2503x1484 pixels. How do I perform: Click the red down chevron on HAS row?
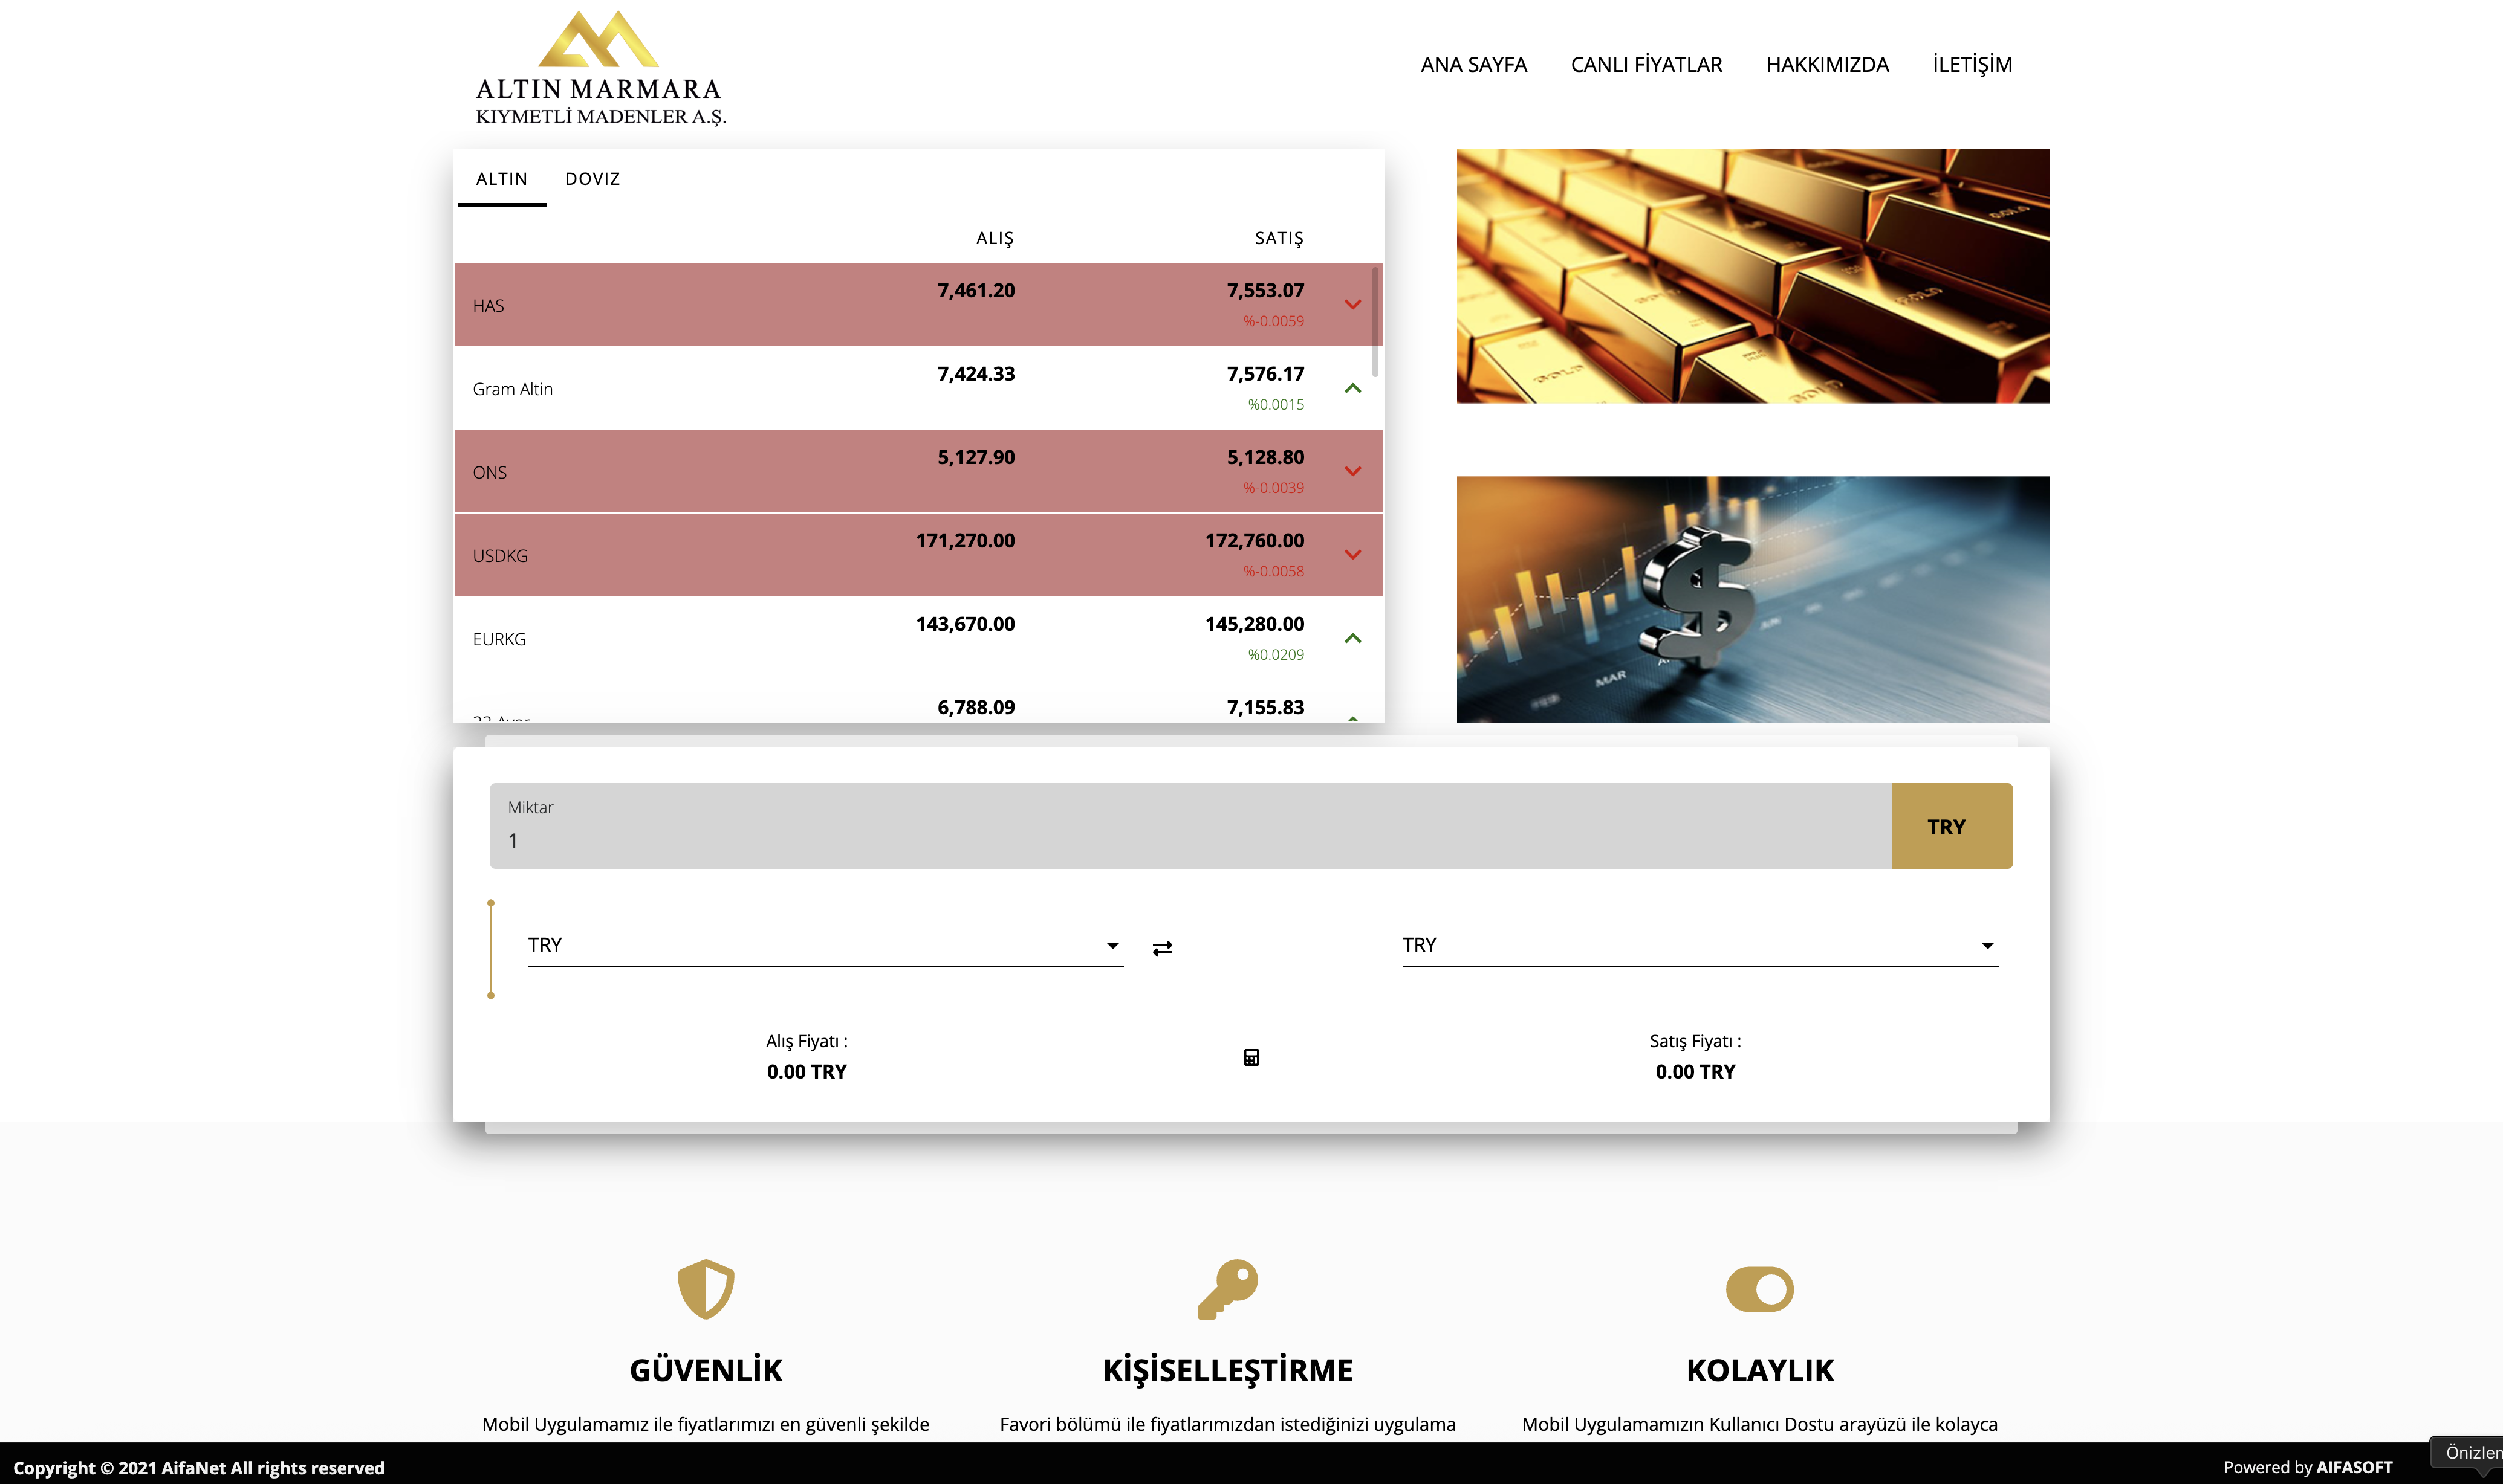click(1352, 305)
